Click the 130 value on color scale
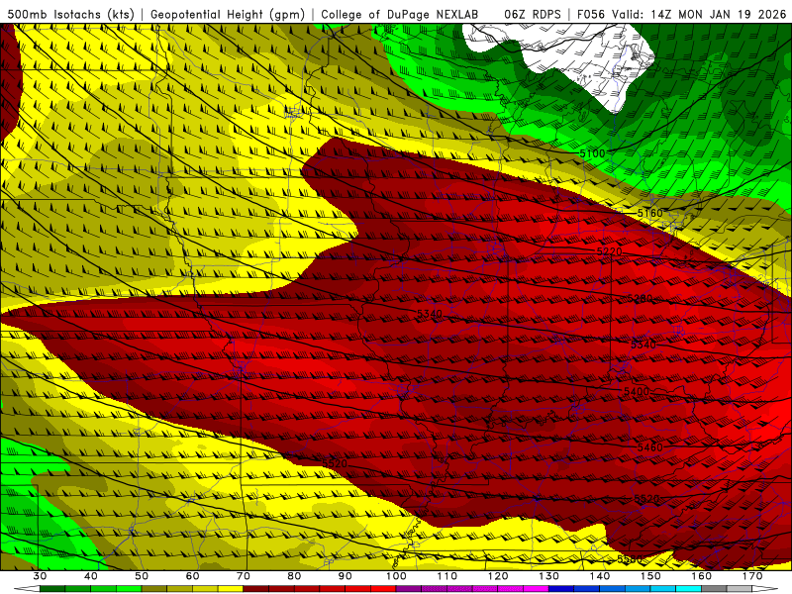This screenshot has width=792, height=594. (548, 576)
